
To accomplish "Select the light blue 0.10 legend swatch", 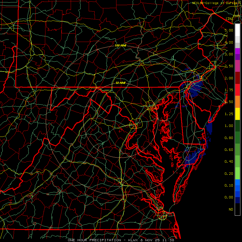I will coord(237,182).
